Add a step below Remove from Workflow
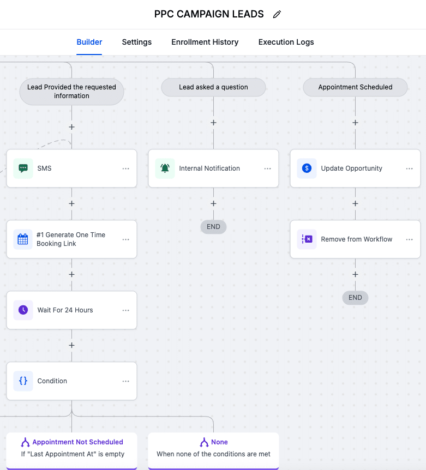The width and height of the screenshot is (426, 470). coord(355,274)
